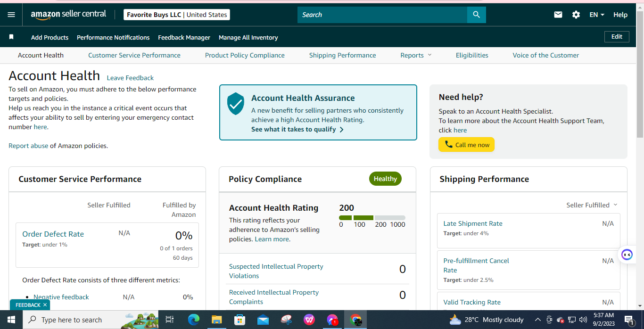Screen dimensions: 644x329
Task: Click the search magnifier button
Action: point(476,15)
